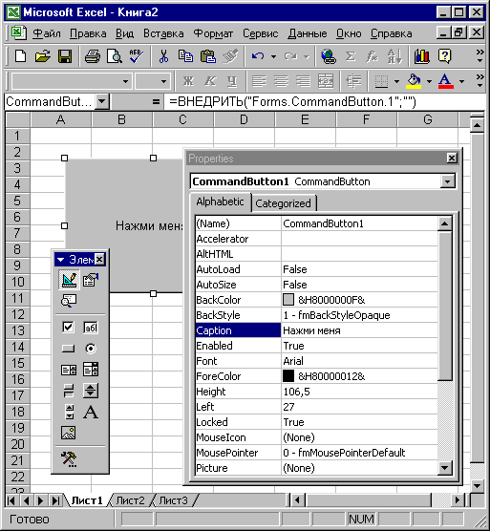This screenshot has height=531, width=490.
Task: Open the Name Box dropdown arrow
Action: (x=102, y=101)
